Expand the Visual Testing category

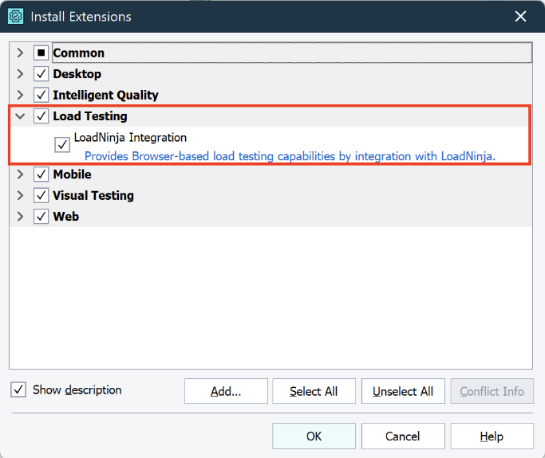[20, 195]
